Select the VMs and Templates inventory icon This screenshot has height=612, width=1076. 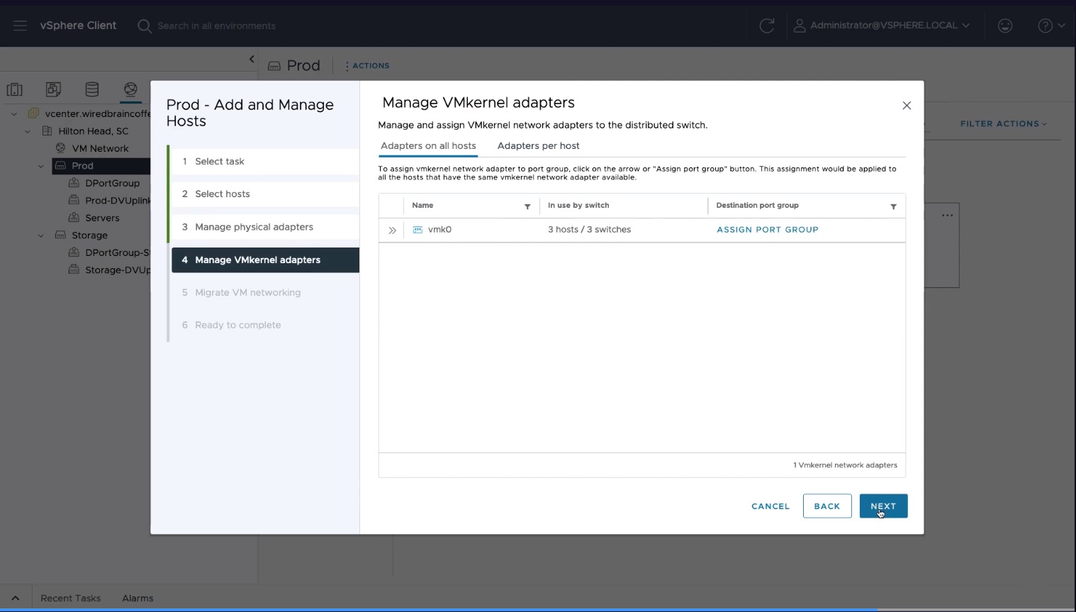click(53, 89)
